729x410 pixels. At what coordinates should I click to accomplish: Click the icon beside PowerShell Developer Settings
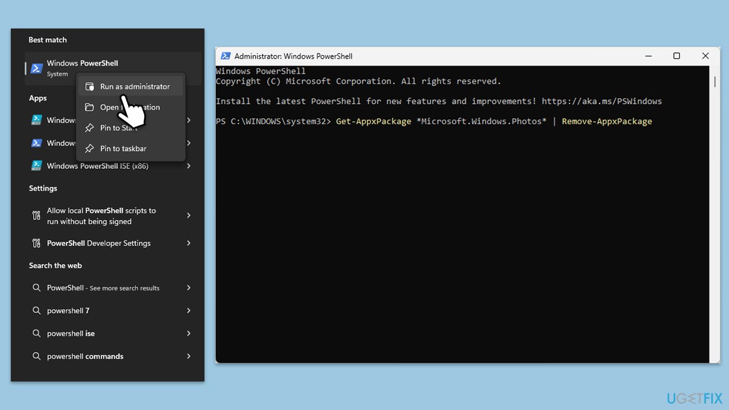36,243
